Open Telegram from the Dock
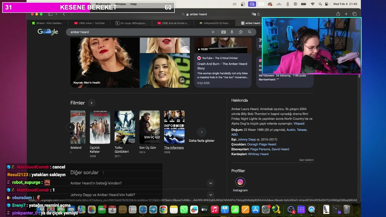The height and width of the screenshot is (217, 386). click(153, 209)
